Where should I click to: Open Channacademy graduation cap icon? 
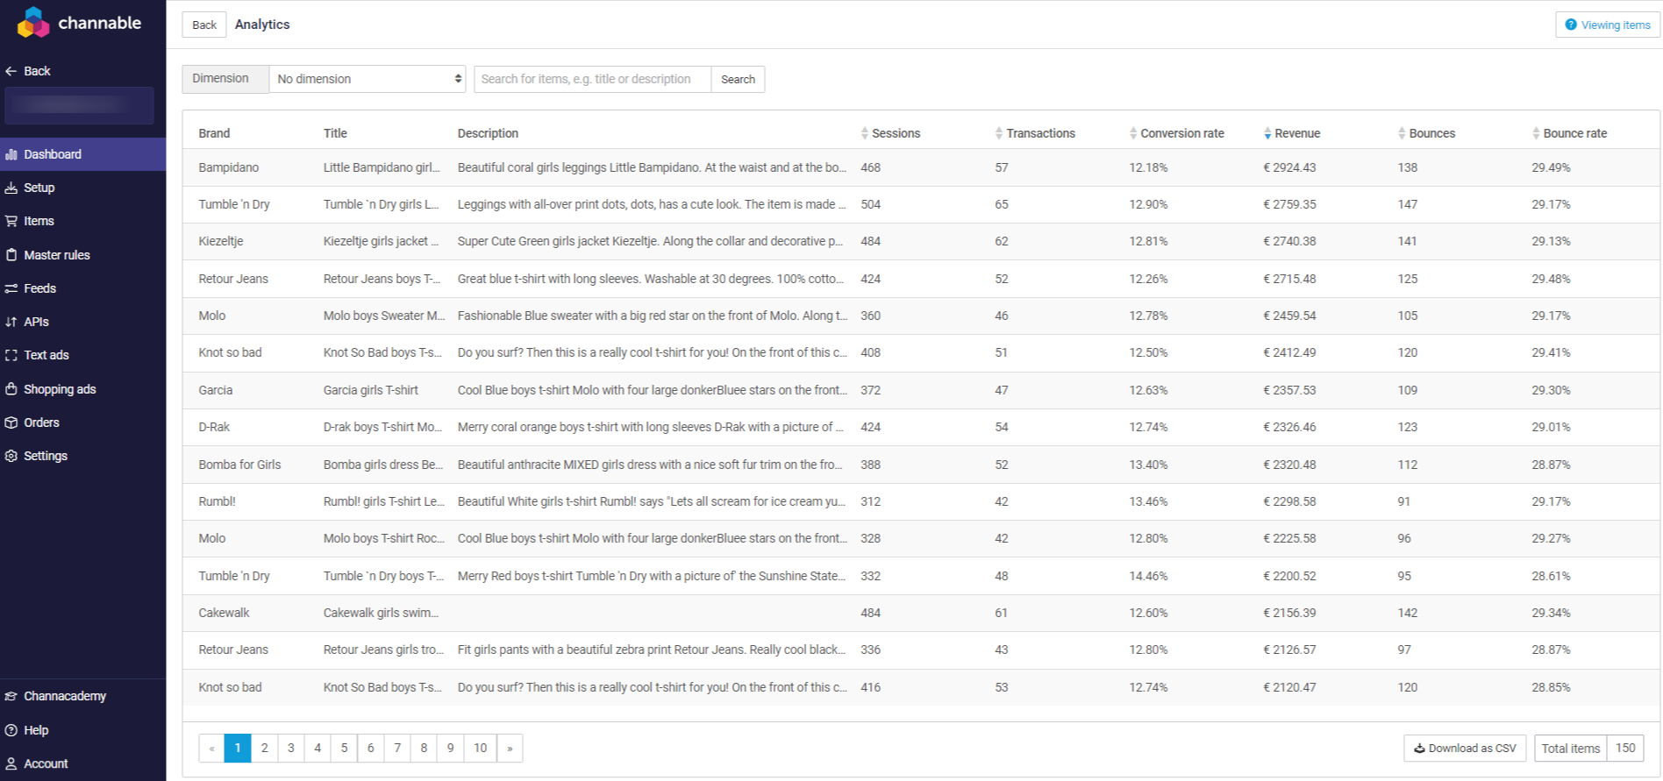point(11,696)
